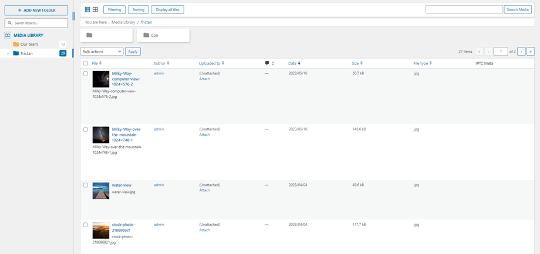The height and width of the screenshot is (254, 540).
Task: Select the water-view row checkbox
Action: click(86, 186)
